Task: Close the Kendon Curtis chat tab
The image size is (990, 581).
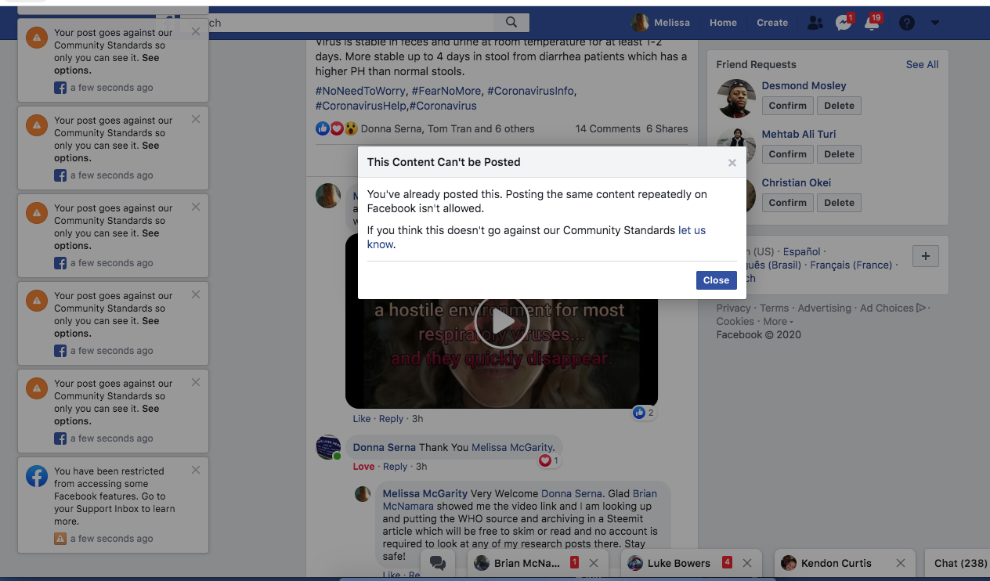Action: pyautogui.click(x=901, y=563)
